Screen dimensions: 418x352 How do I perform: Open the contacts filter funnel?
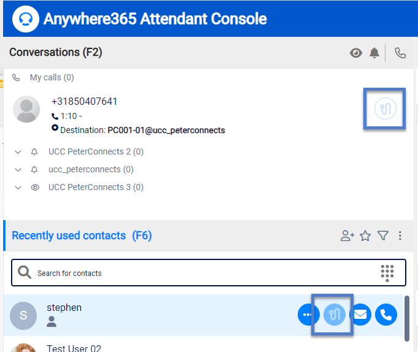(x=383, y=235)
